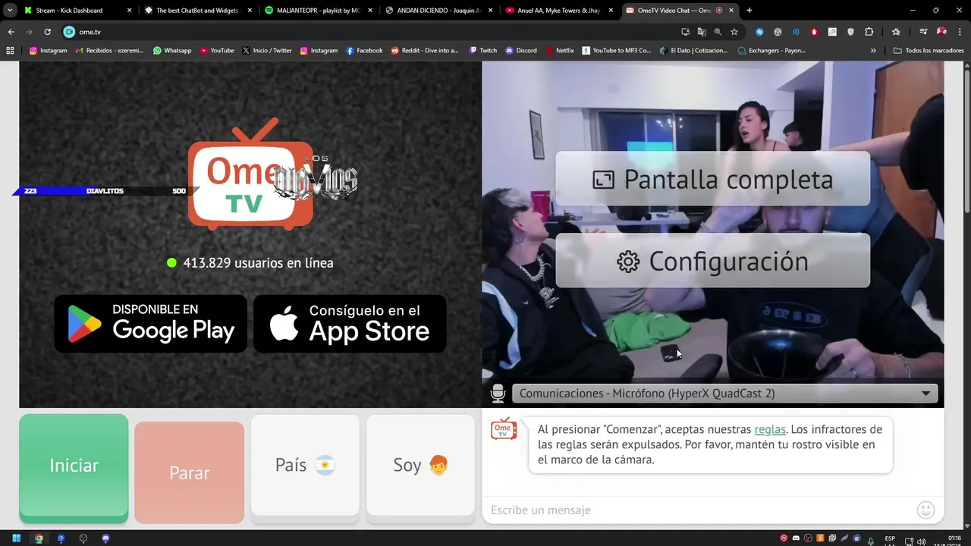Open the Netflix bookmark
This screenshot has width=971, height=546.
coord(560,51)
